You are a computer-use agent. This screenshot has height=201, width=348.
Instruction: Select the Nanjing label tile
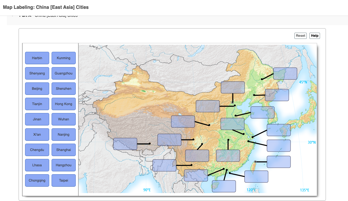click(63, 134)
